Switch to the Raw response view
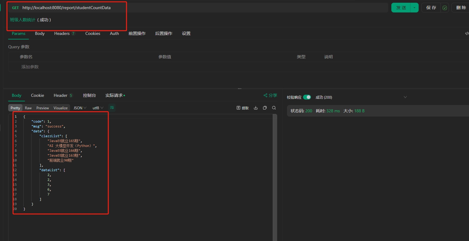Image resolution: width=469 pixels, height=241 pixels. pos(28,108)
